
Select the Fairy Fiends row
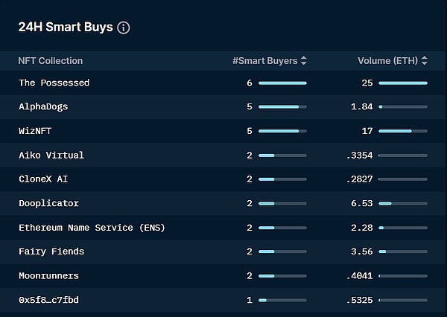tap(223, 252)
